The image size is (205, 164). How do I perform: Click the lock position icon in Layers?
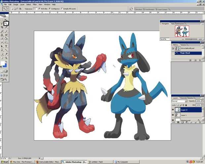[x=183, y=104]
